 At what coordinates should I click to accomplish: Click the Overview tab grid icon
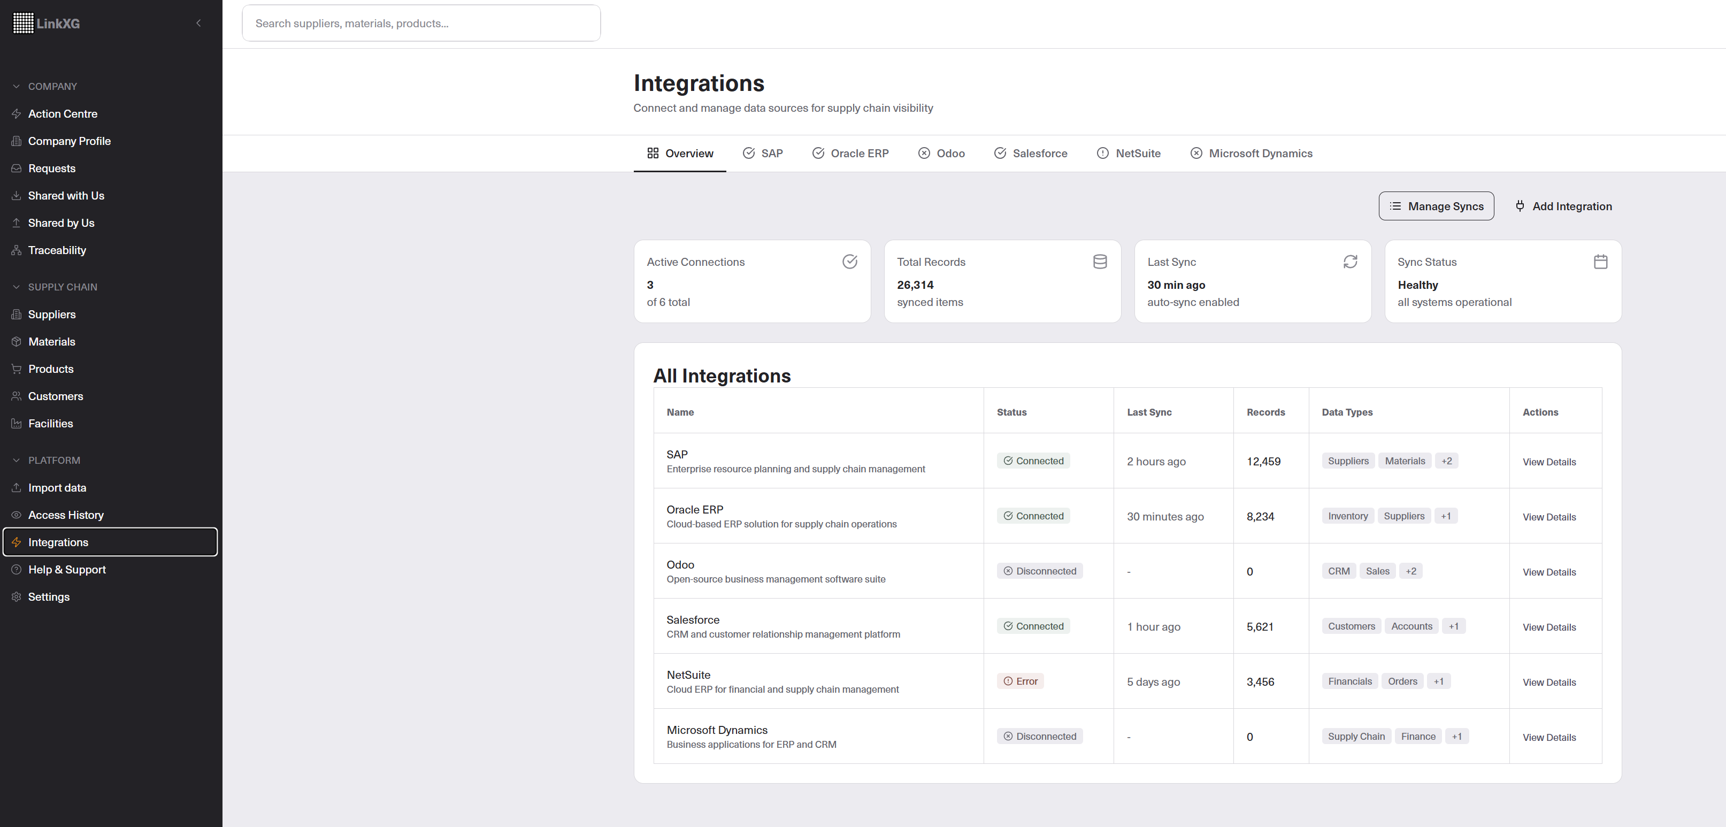(x=653, y=153)
